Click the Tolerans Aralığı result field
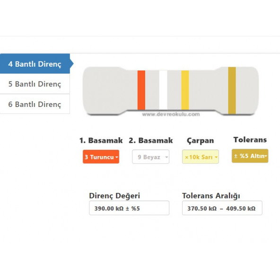Image resolution: width=280 pixels, height=280 pixels. click(x=222, y=208)
